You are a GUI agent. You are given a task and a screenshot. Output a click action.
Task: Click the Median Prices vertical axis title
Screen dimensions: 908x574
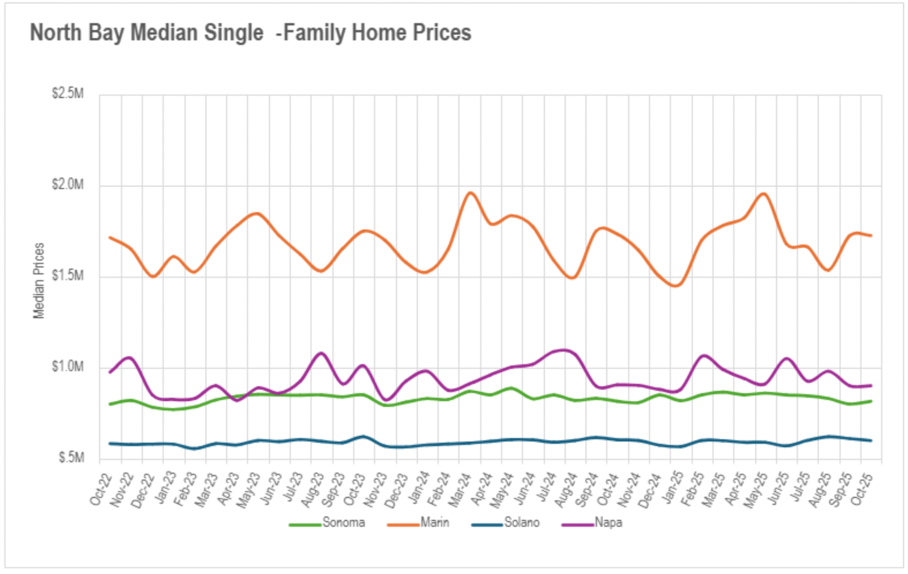[x=38, y=280]
